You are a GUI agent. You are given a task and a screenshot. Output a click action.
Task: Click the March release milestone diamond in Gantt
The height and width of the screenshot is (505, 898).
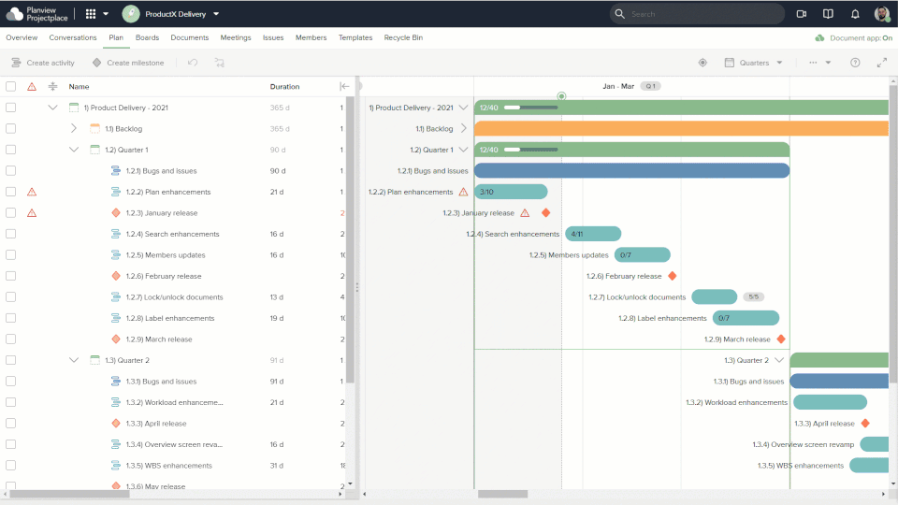[781, 339]
